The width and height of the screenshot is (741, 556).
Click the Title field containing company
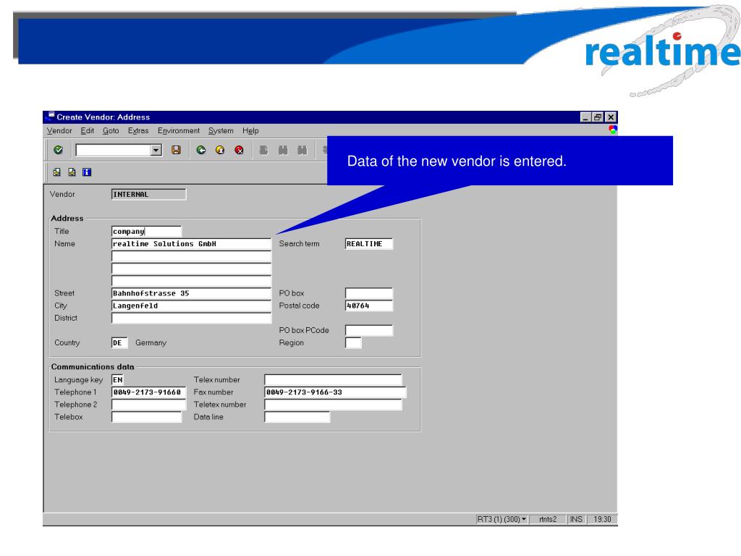[x=146, y=231]
